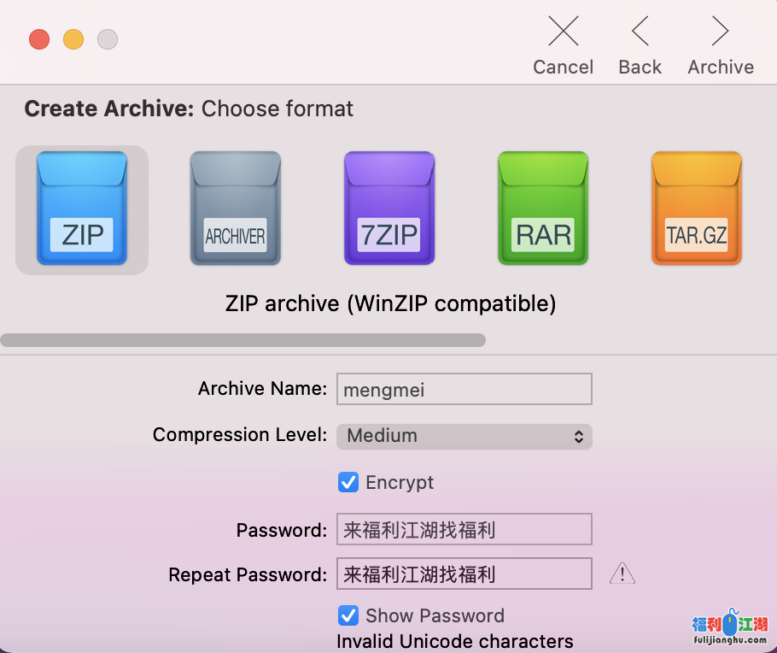Click the Cancel X icon
The image size is (777, 653).
pos(563,32)
